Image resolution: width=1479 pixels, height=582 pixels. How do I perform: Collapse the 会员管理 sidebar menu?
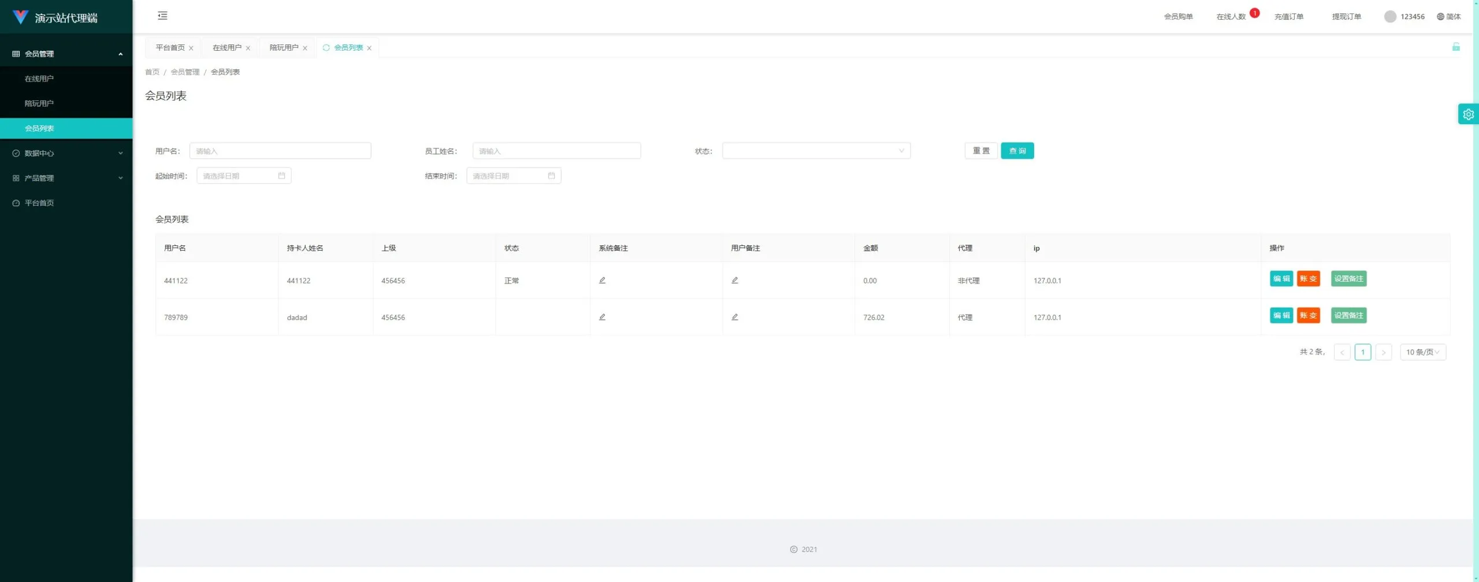66,54
